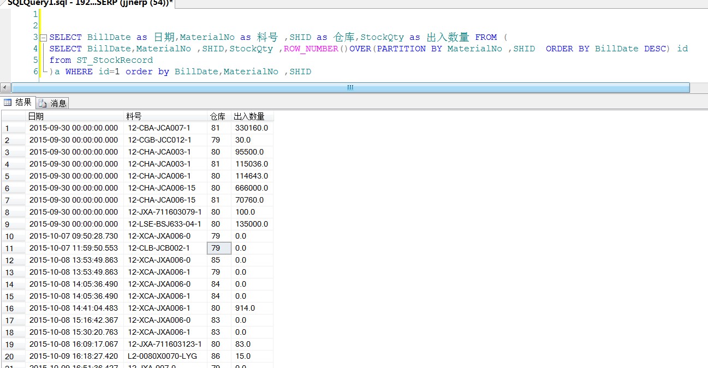Click quantity cell 914.0

click(x=252, y=308)
